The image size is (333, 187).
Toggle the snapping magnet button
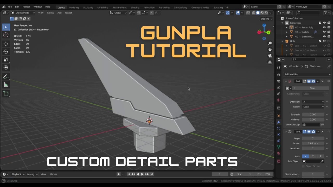point(139,13)
